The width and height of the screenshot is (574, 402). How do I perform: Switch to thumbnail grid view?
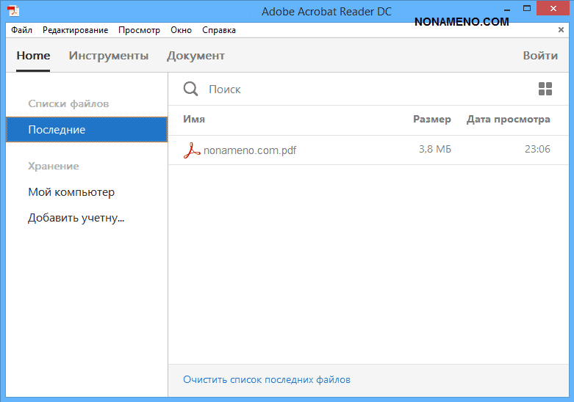point(545,89)
